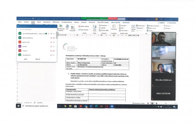195x138 pixels.
Task: Open the Revízia ribbon tab
Action: (77, 22)
